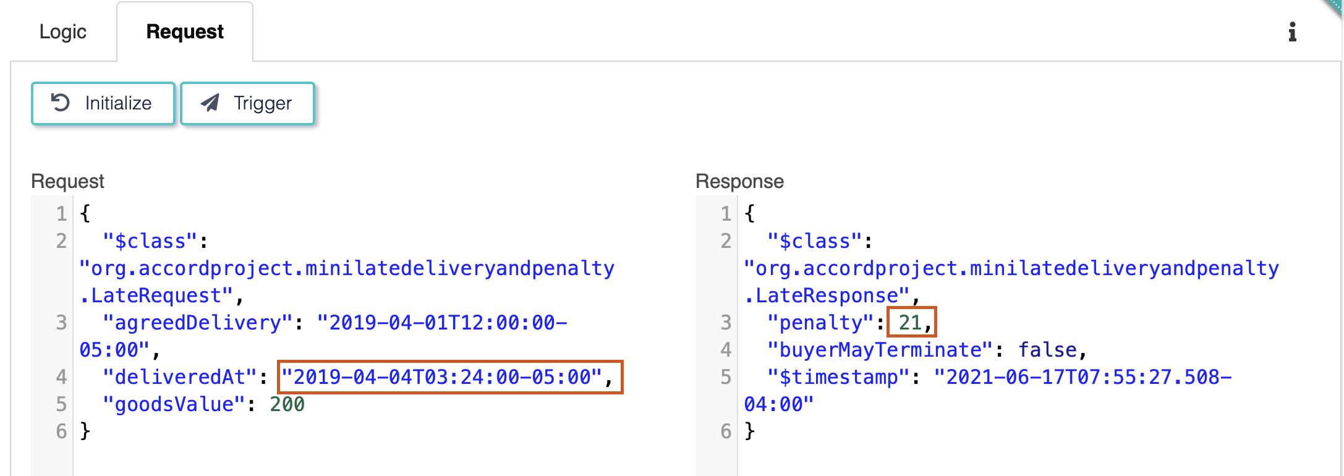This screenshot has height=476, width=1344.
Task: Select the Request tab
Action: click(x=185, y=32)
